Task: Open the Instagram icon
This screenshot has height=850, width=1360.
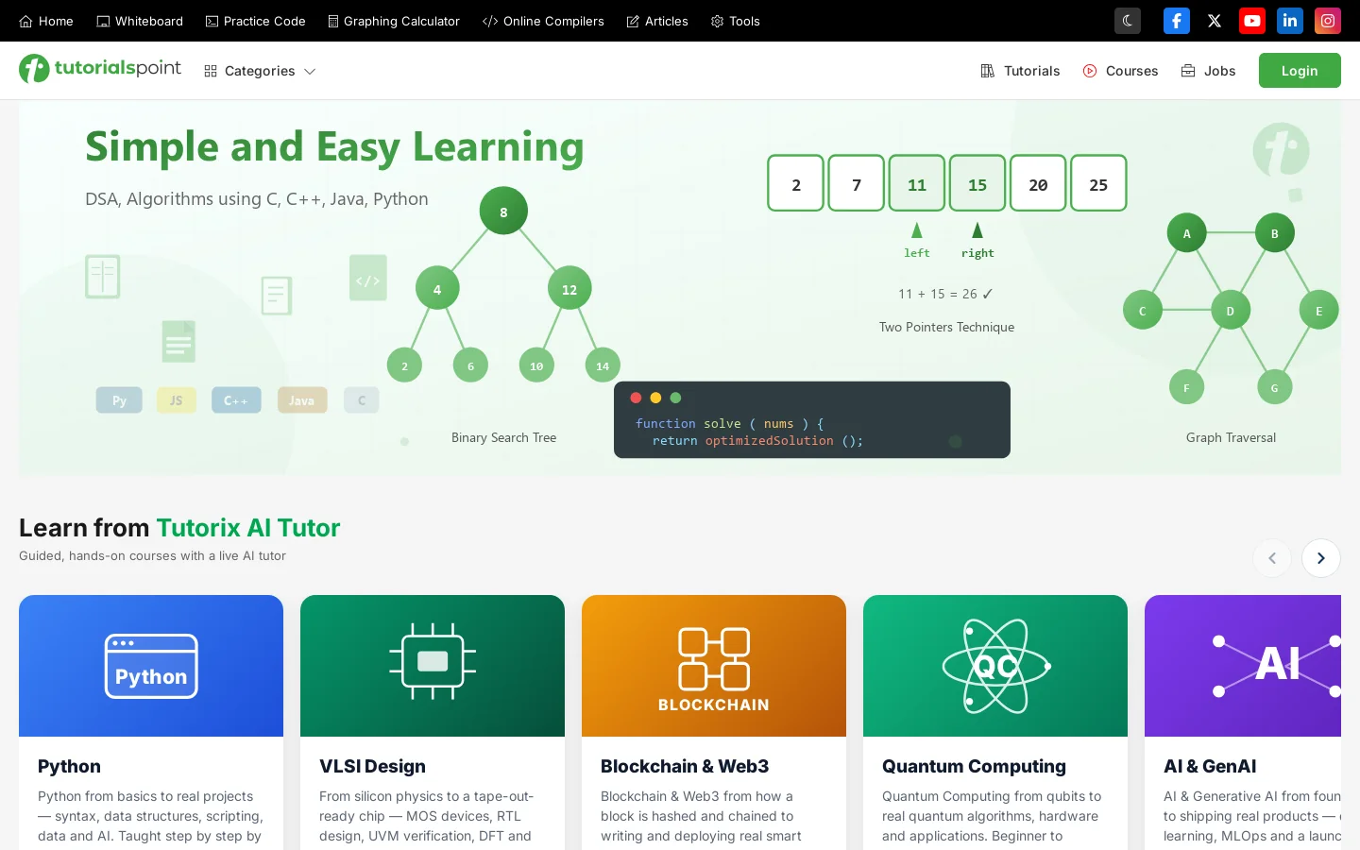Action: [x=1328, y=21]
